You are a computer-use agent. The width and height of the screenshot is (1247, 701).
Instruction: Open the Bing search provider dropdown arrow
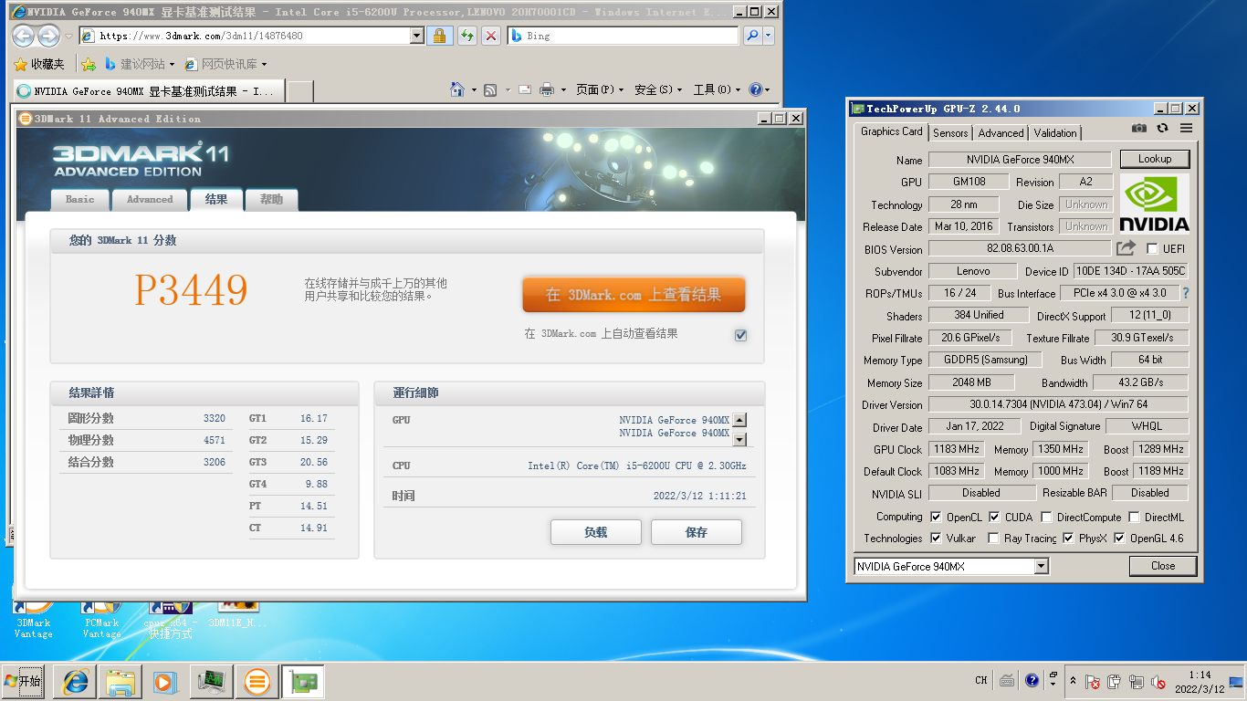[x=769, y=36]
